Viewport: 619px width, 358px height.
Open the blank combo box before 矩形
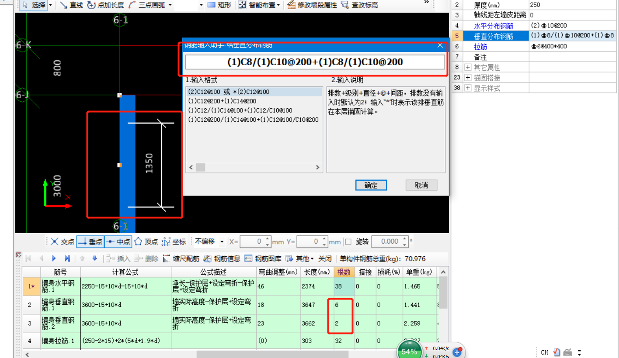coord(201,5)
